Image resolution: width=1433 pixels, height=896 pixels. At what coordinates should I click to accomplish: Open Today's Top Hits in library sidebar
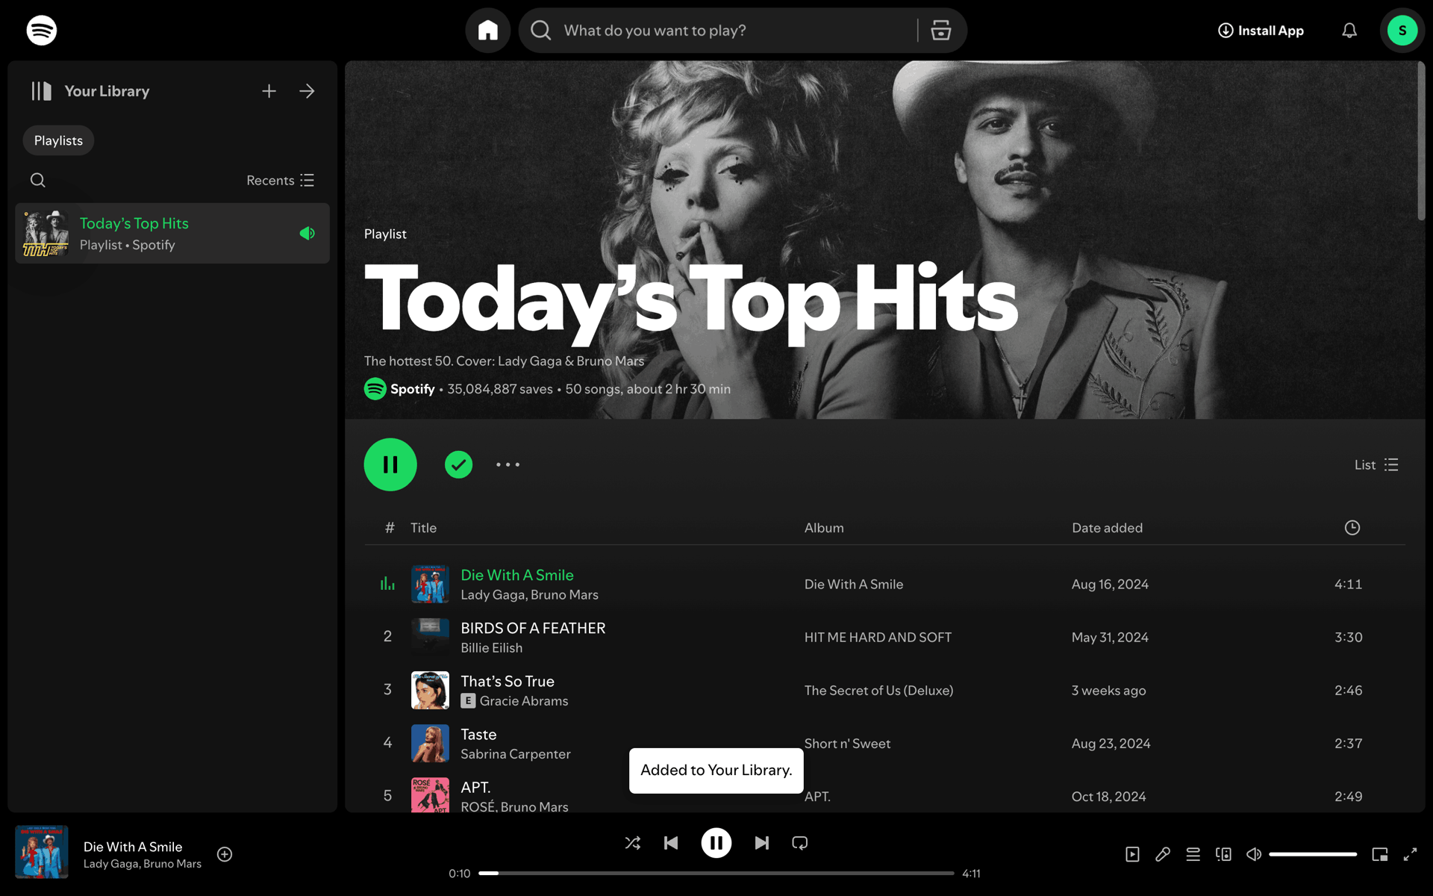click(x=172, y=233)
